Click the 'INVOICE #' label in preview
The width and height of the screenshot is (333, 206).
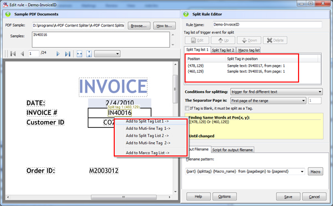pyautogui.click(x=42, y=113)
